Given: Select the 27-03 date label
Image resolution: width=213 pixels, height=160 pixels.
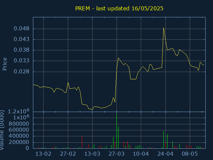Looking at the screenshot, I should [x=116, y=154].
